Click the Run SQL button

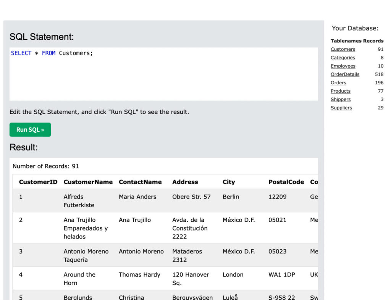point(30,130)
